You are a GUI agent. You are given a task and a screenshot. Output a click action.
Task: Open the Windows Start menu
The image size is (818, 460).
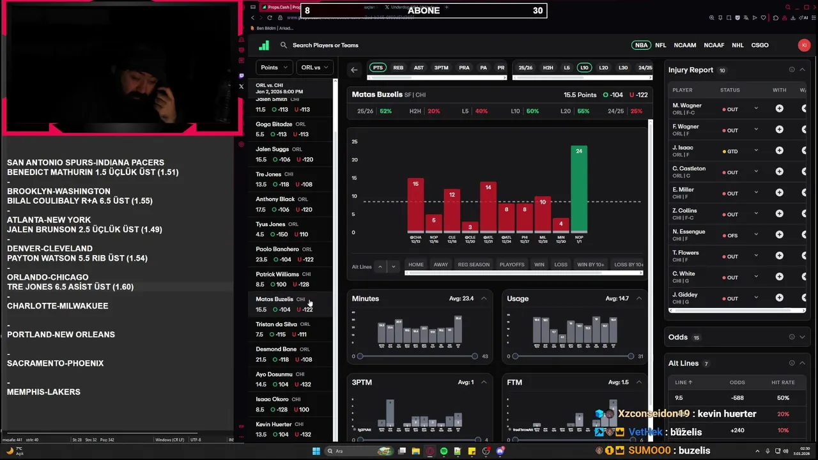click(316, 451)
